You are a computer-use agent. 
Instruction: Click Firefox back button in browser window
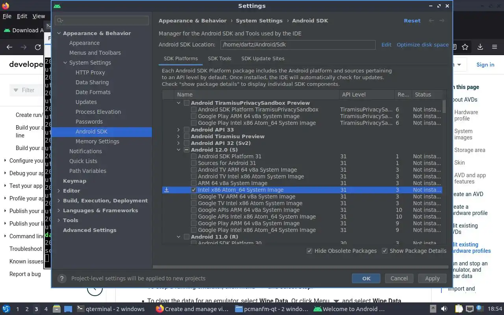(x=9, y=47)
